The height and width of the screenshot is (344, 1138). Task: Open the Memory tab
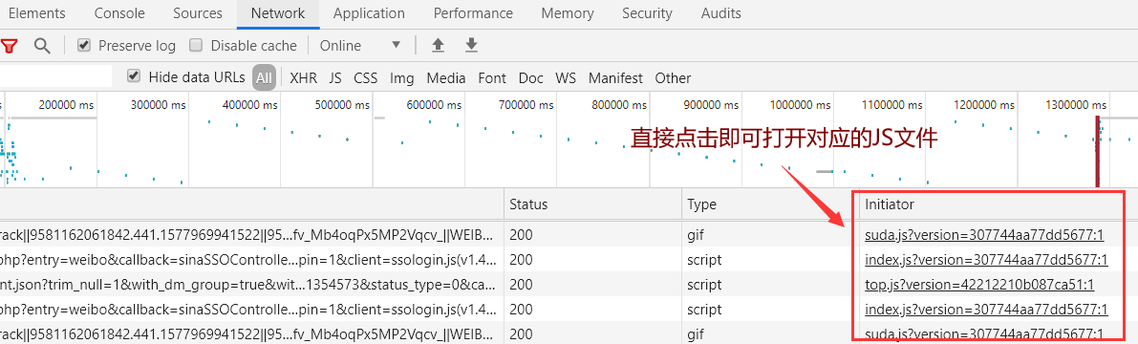click(x=567, y=13)
